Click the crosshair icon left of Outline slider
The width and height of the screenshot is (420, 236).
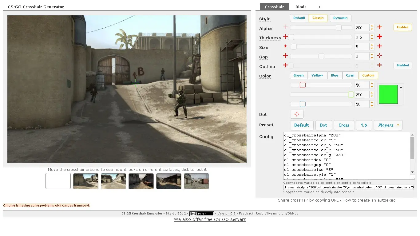285,65
